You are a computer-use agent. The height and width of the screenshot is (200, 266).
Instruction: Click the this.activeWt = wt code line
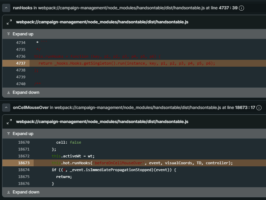pyautogui.click(x=73, y=156)
